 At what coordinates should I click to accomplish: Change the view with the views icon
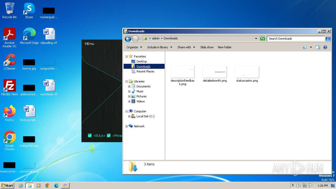point(304,47)
